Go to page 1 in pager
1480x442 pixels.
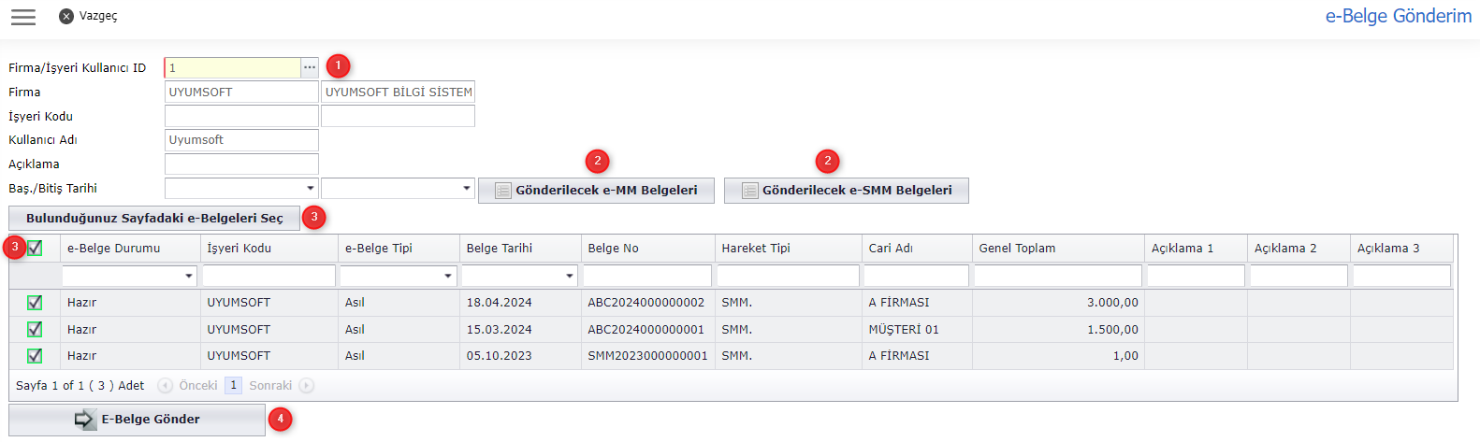click(x=233, y=385)
